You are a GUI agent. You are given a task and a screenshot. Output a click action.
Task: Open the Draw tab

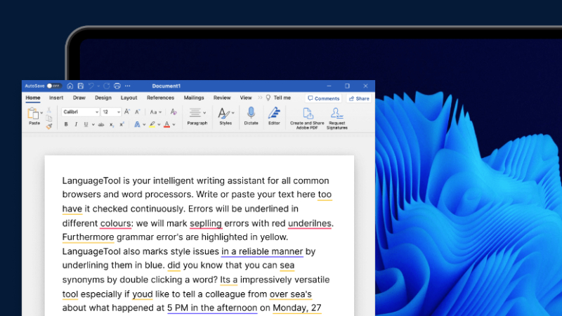pos(79,98)
